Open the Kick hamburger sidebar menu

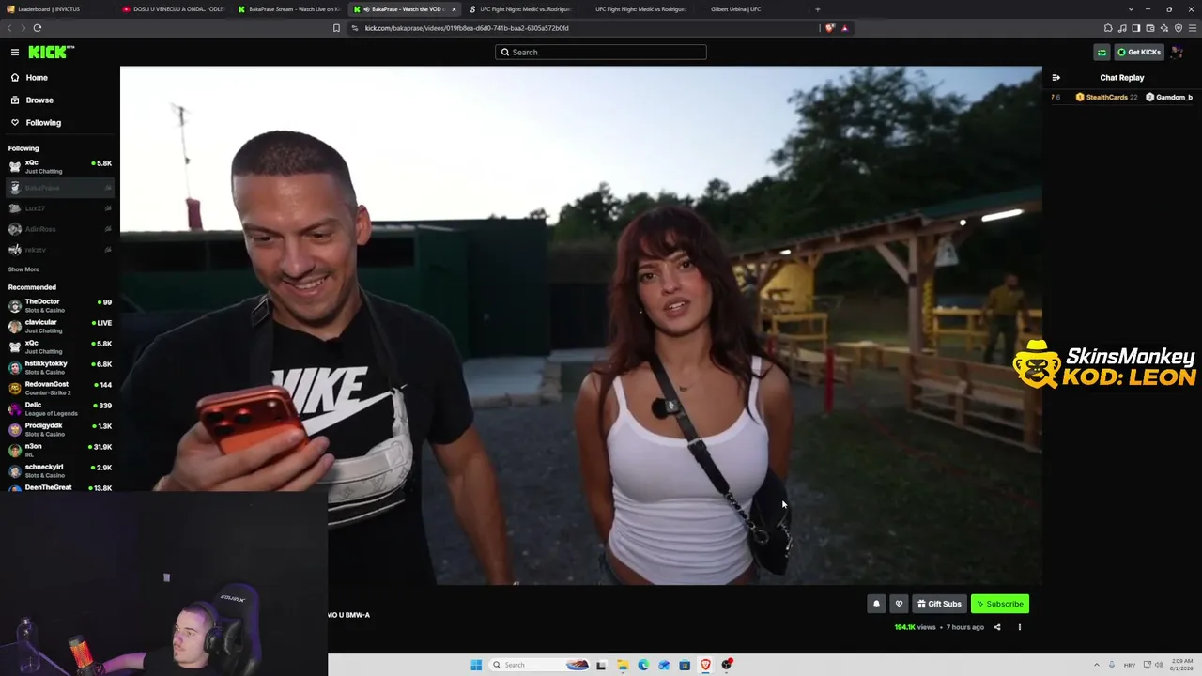point(14,53)
